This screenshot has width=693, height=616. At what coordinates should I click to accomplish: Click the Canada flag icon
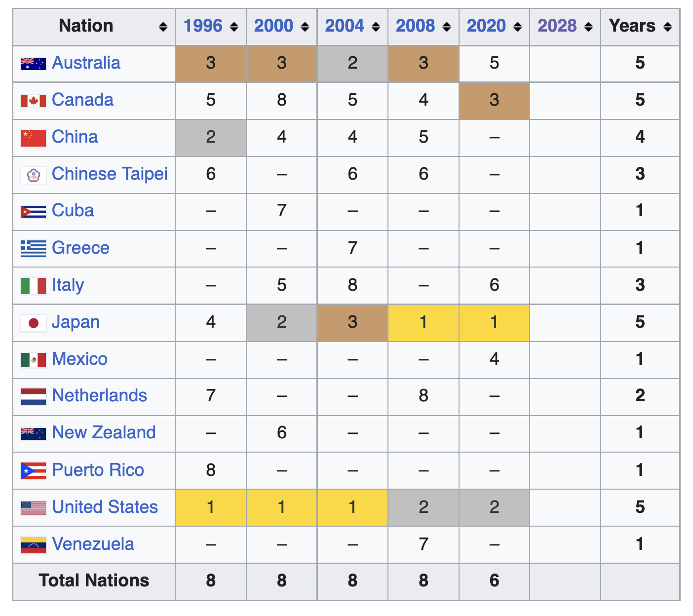click(x=34, y=101)
